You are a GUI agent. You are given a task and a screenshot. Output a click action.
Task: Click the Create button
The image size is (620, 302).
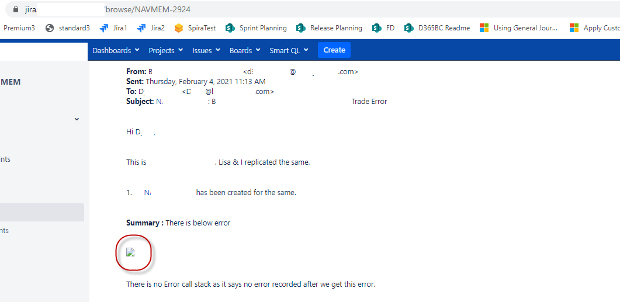tap(334, 50)
